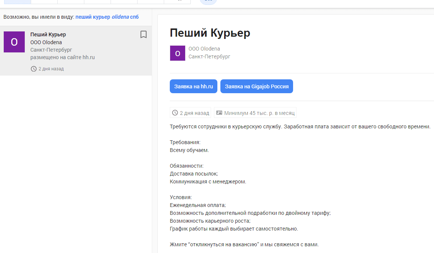
Task: Click the 2 дня назад chip in details
Action: [x=190, y=113]
